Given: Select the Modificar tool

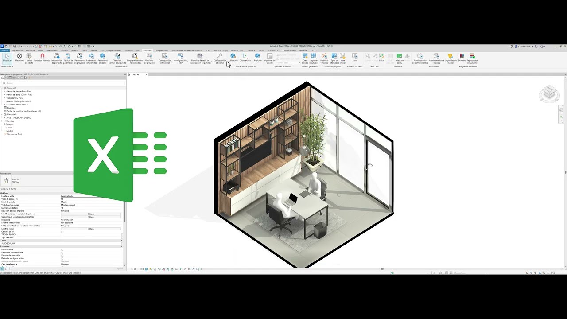Looking at the screenshot, I should 7,58.
